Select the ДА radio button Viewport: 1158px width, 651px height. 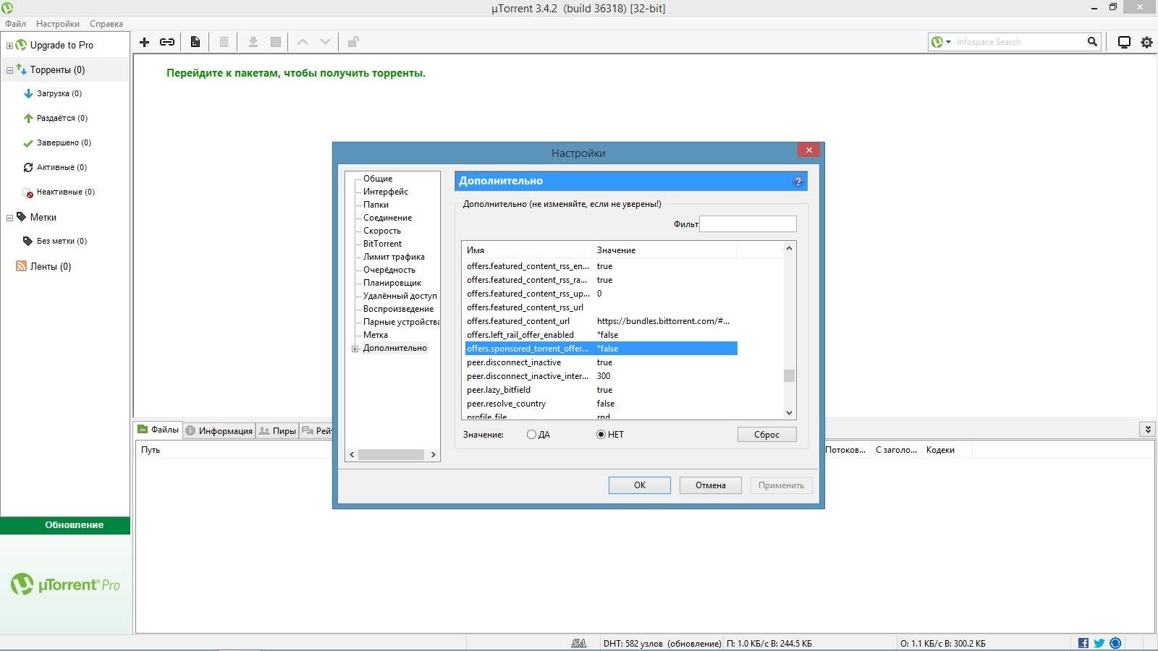[x=531, y=435]
